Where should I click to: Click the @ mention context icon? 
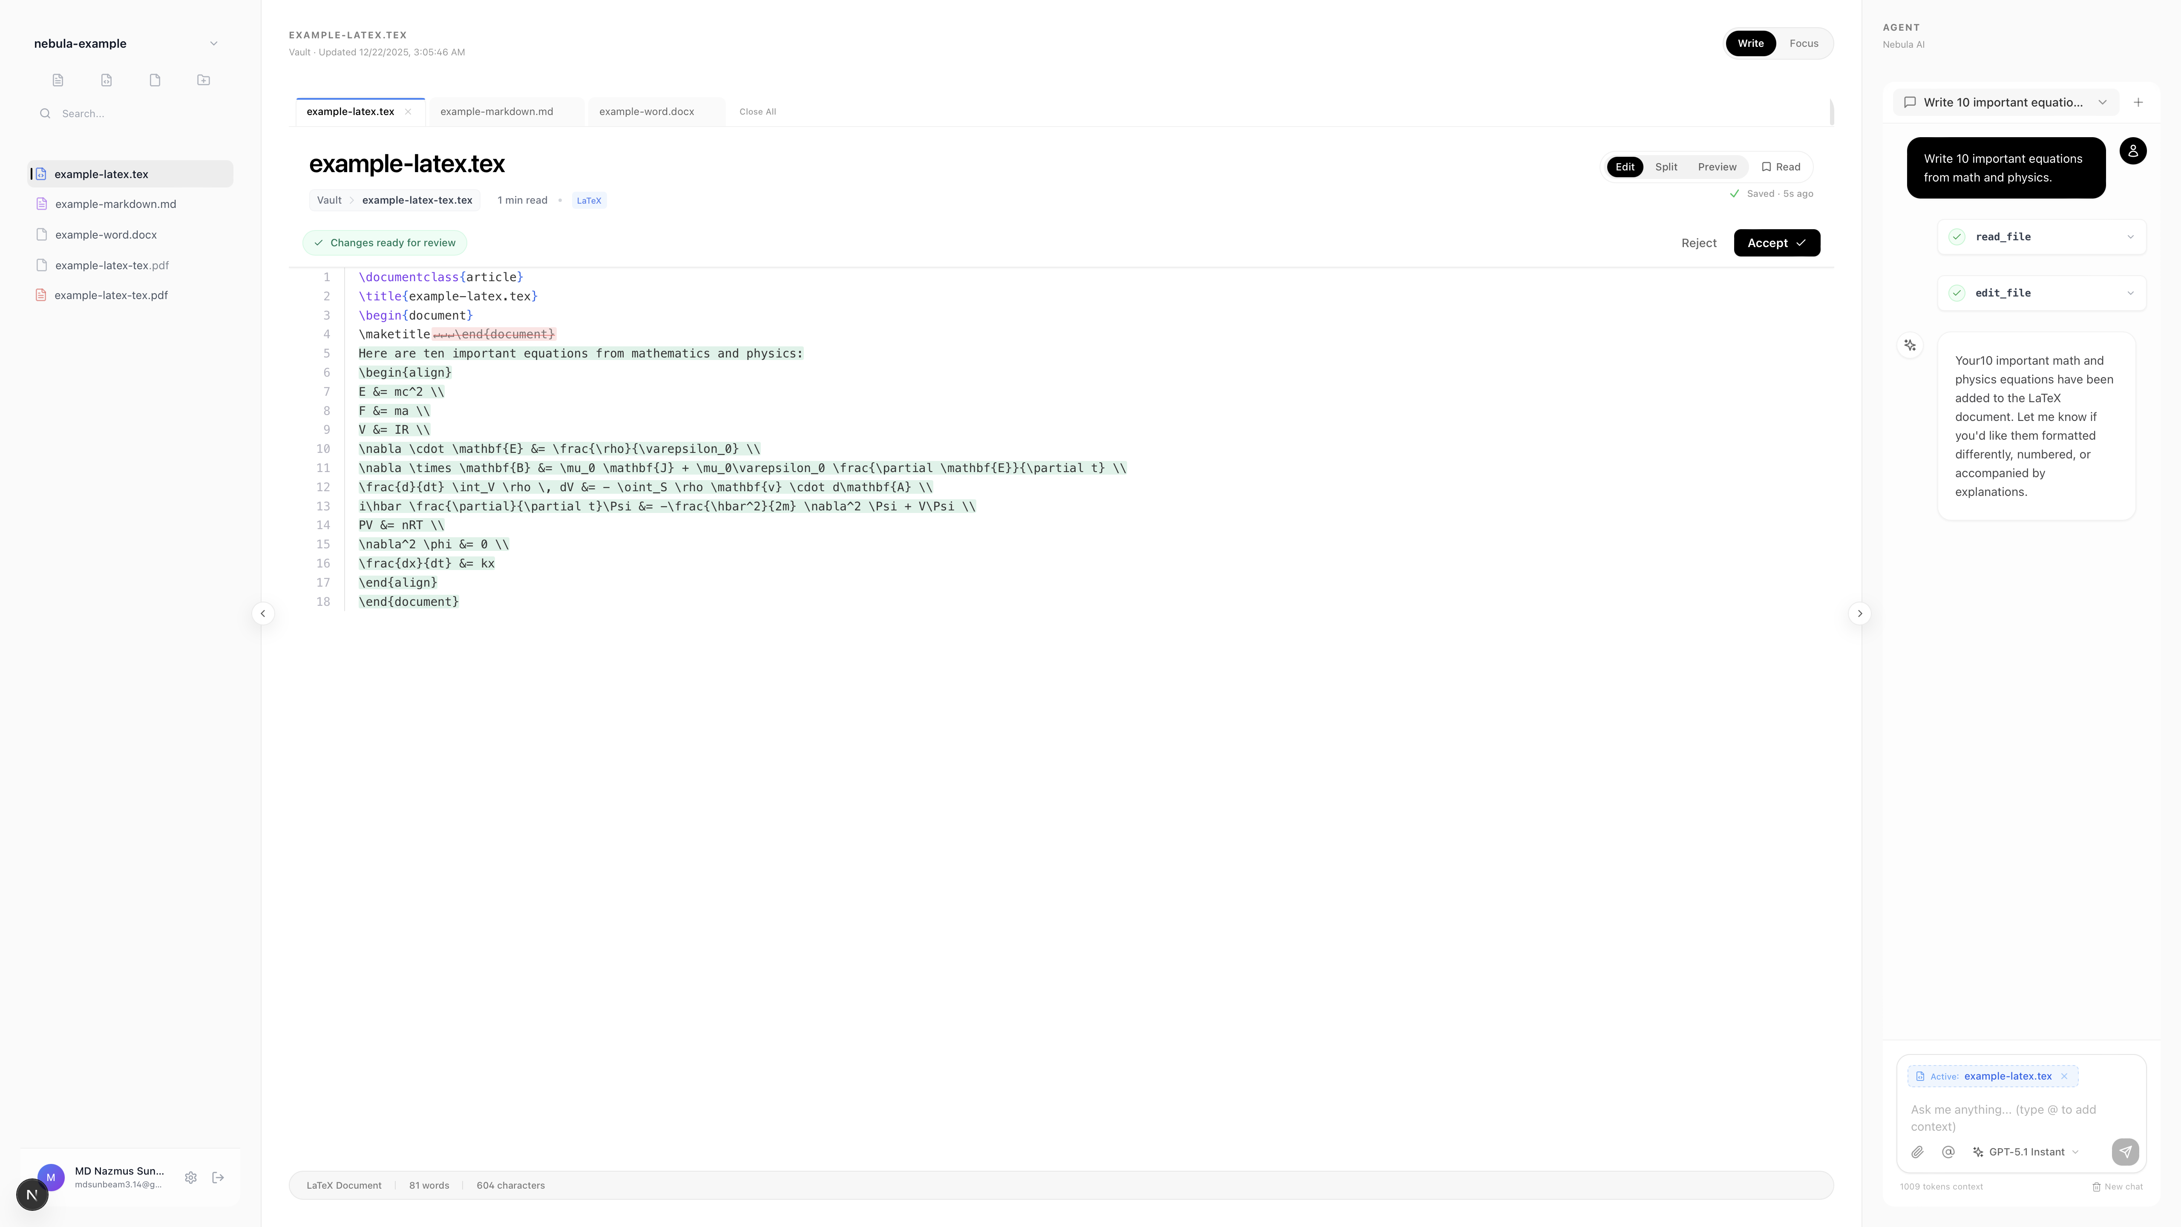[1948, 1152]
